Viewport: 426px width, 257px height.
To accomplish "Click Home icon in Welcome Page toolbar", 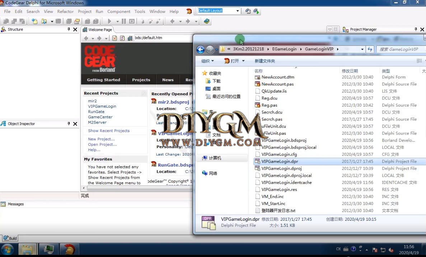I will [130, 38].
